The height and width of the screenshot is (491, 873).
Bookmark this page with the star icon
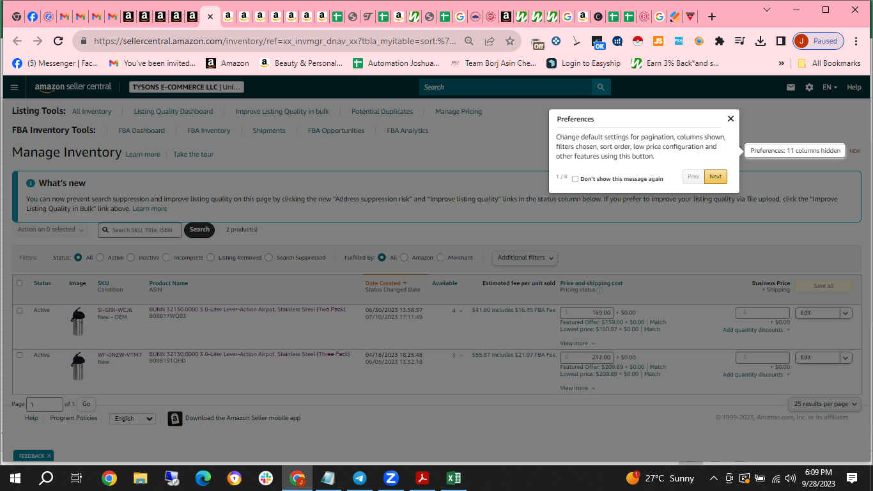510,41
